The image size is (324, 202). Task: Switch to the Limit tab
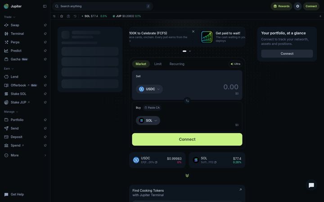pos(158,64)
